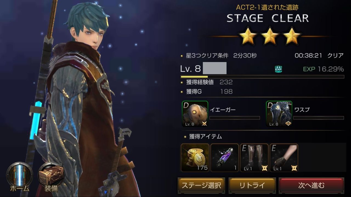Inspect the E-rank boots reward item
This screenshot has width=351, height=197.
254,158
